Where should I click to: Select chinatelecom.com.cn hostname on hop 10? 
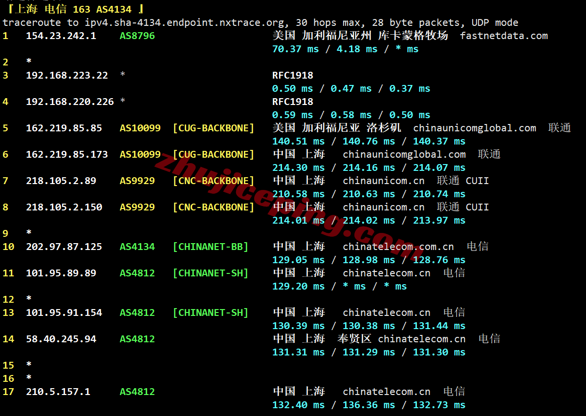398,247
